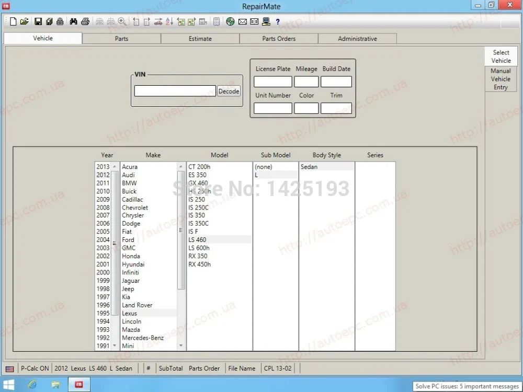Click the page with left arrow icon
The width and height of the screenshot is (523, 392).
coord(136,21)
